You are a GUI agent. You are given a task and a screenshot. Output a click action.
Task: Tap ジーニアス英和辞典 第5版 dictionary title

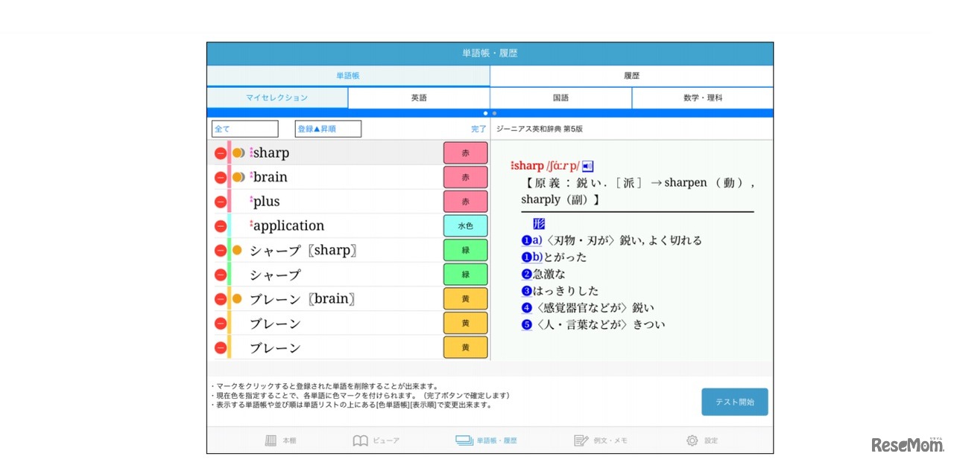click(540, 129)
